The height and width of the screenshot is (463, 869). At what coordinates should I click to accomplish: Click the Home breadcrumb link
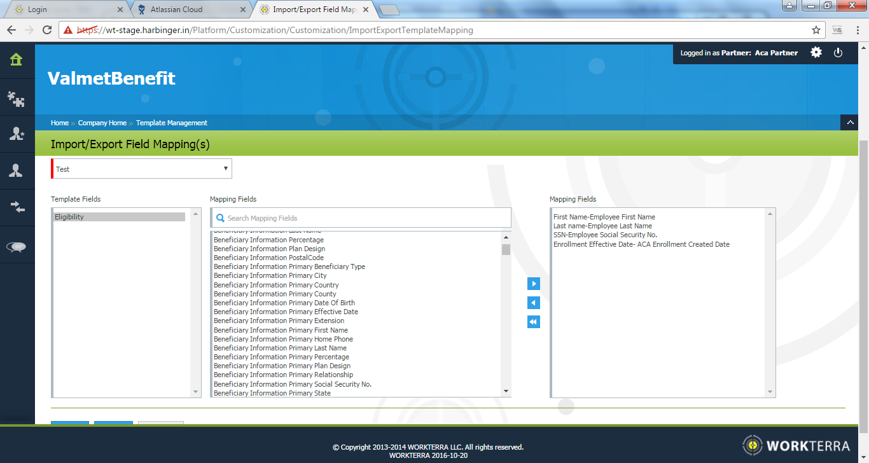pos(60,123)
